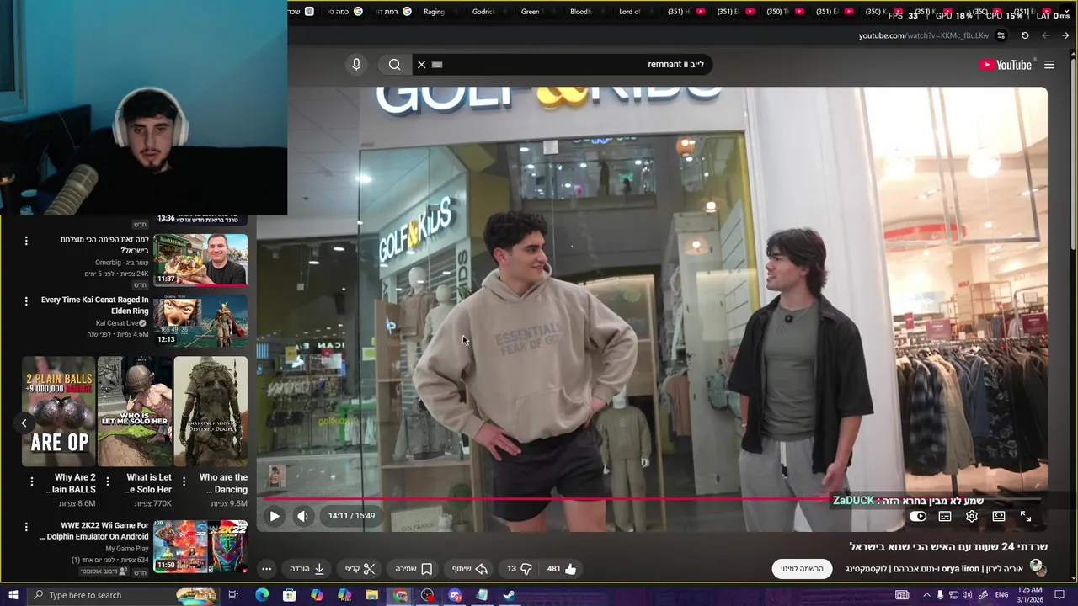The image size is (1078, 606).
Task: Click the search magnifier icon
Action: [394, 65]
